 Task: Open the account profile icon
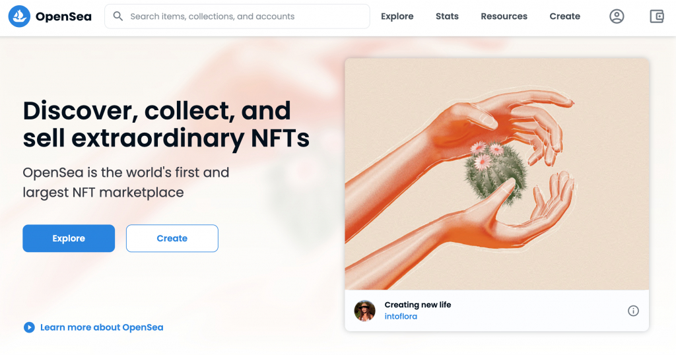[617, 16]
